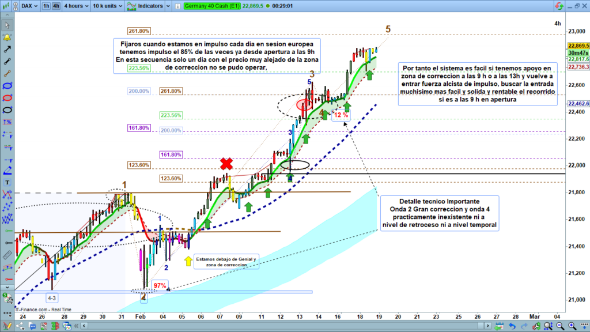Image resolution: width=590 pixels, height=332 pixels.
Task: Expand the 4 hours timeframe dropdown
Action: pyautogui.click(x=75, y=6)
